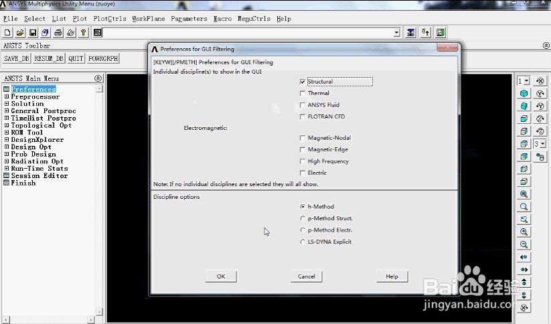Click the ANSYS command input field
Image resolution: width=551 pixels, height=324 pixels.
tap(248, 33)
